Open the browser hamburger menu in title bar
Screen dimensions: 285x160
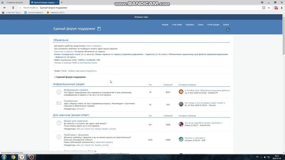tap(262, 2)
